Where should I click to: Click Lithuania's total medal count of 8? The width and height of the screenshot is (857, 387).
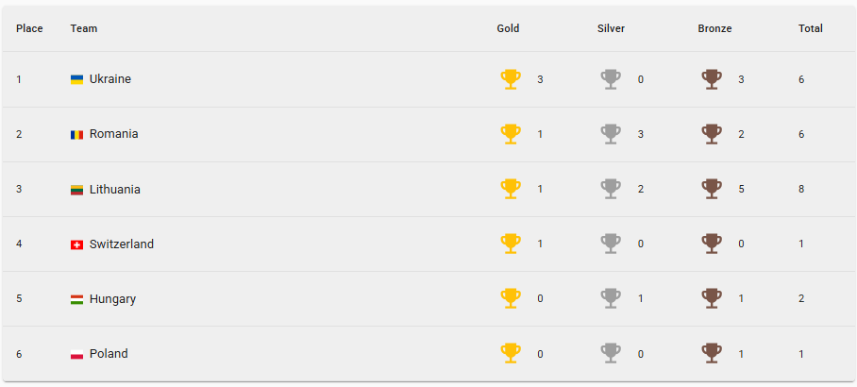[x=801, y=189]
